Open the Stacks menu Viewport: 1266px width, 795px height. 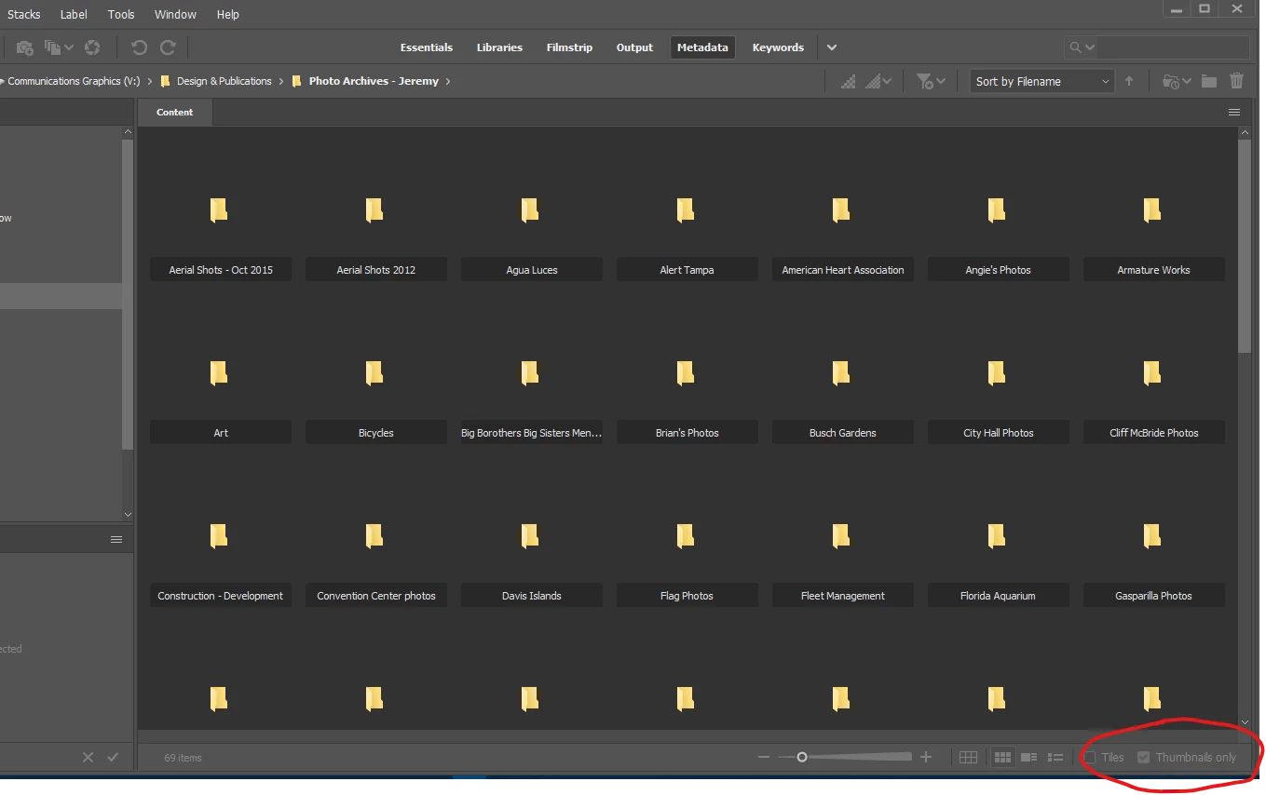24,14
